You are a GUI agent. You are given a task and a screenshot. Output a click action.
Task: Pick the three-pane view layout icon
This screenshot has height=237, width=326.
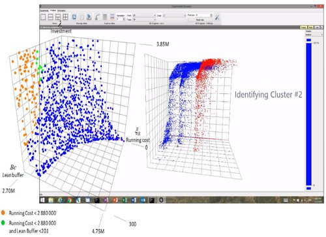[x=58, y=17]
